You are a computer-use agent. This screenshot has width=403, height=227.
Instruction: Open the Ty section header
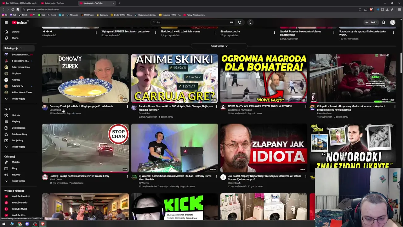click(7, 109)
